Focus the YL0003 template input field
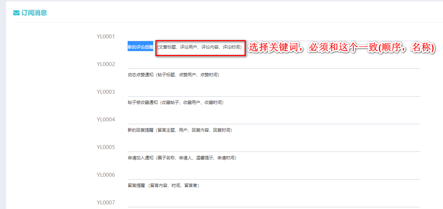 point(274,92)
